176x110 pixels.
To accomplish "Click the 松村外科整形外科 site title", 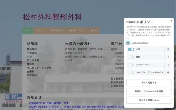I will coord(52,17).
